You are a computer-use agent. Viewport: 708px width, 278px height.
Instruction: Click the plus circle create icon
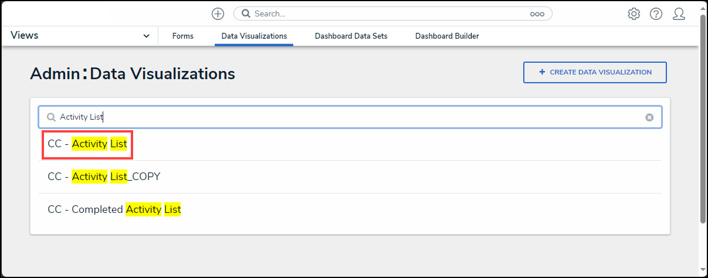tap(218, 13)
